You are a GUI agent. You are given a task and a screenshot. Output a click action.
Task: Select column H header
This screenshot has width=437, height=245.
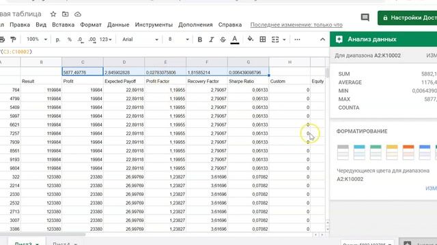[290, 62]
